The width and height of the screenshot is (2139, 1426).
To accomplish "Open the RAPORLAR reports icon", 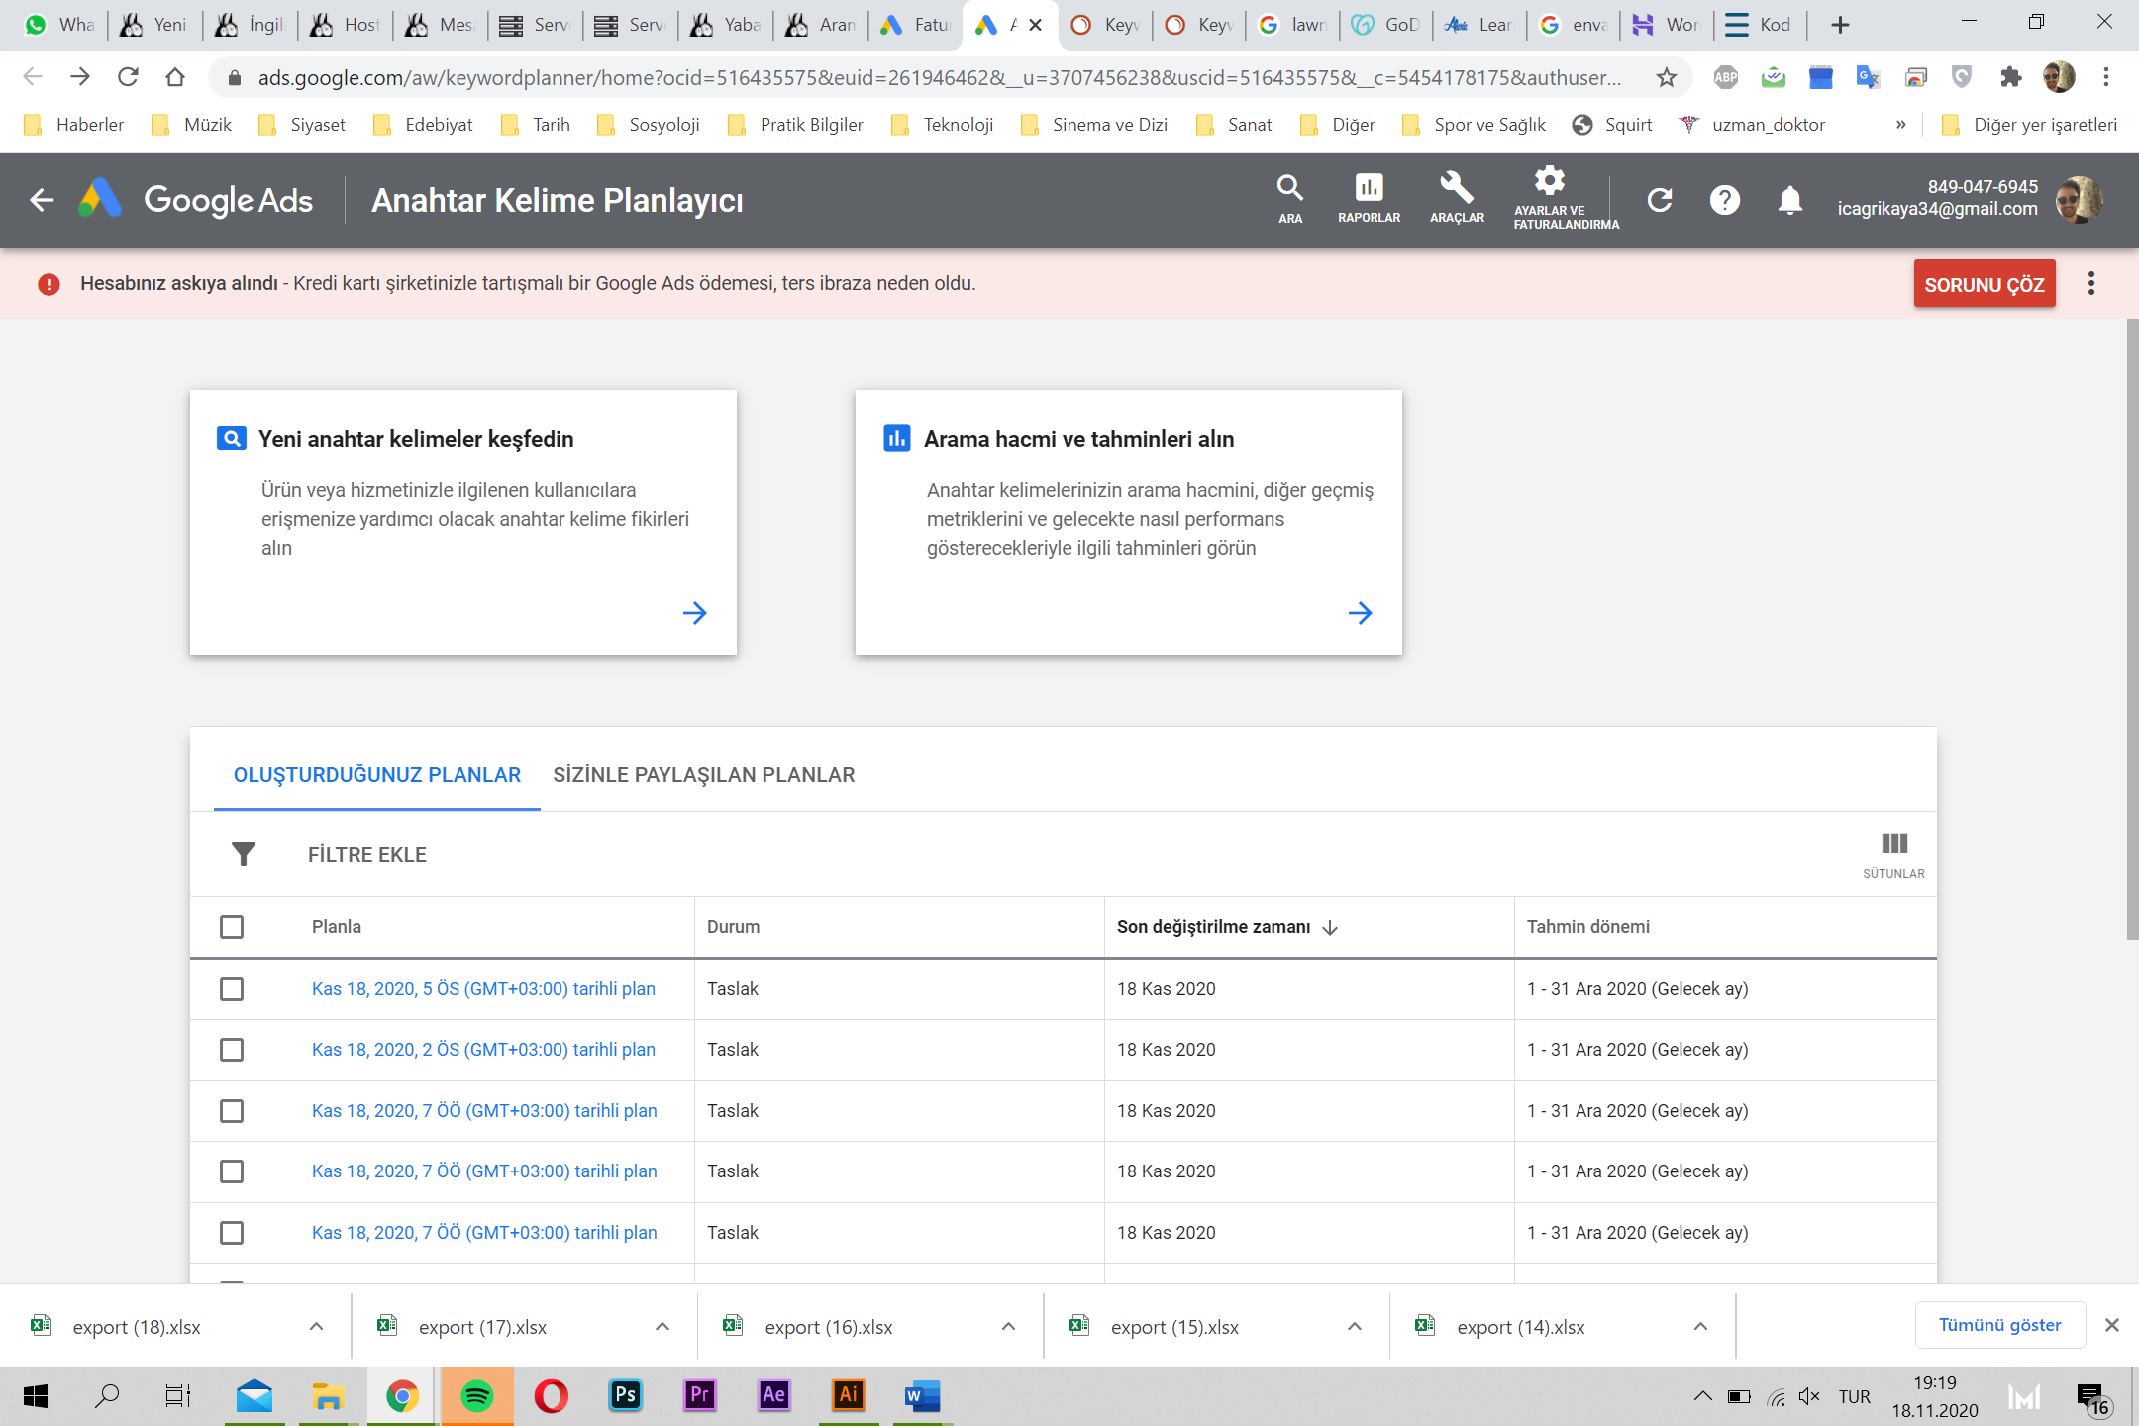I will [x=1369, y=199].
